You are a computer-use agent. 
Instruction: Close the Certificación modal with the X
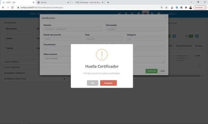(165, 18)
